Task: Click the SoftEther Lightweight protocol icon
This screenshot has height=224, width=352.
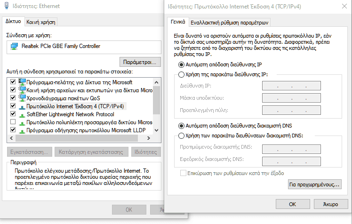Action: [22, 115]
